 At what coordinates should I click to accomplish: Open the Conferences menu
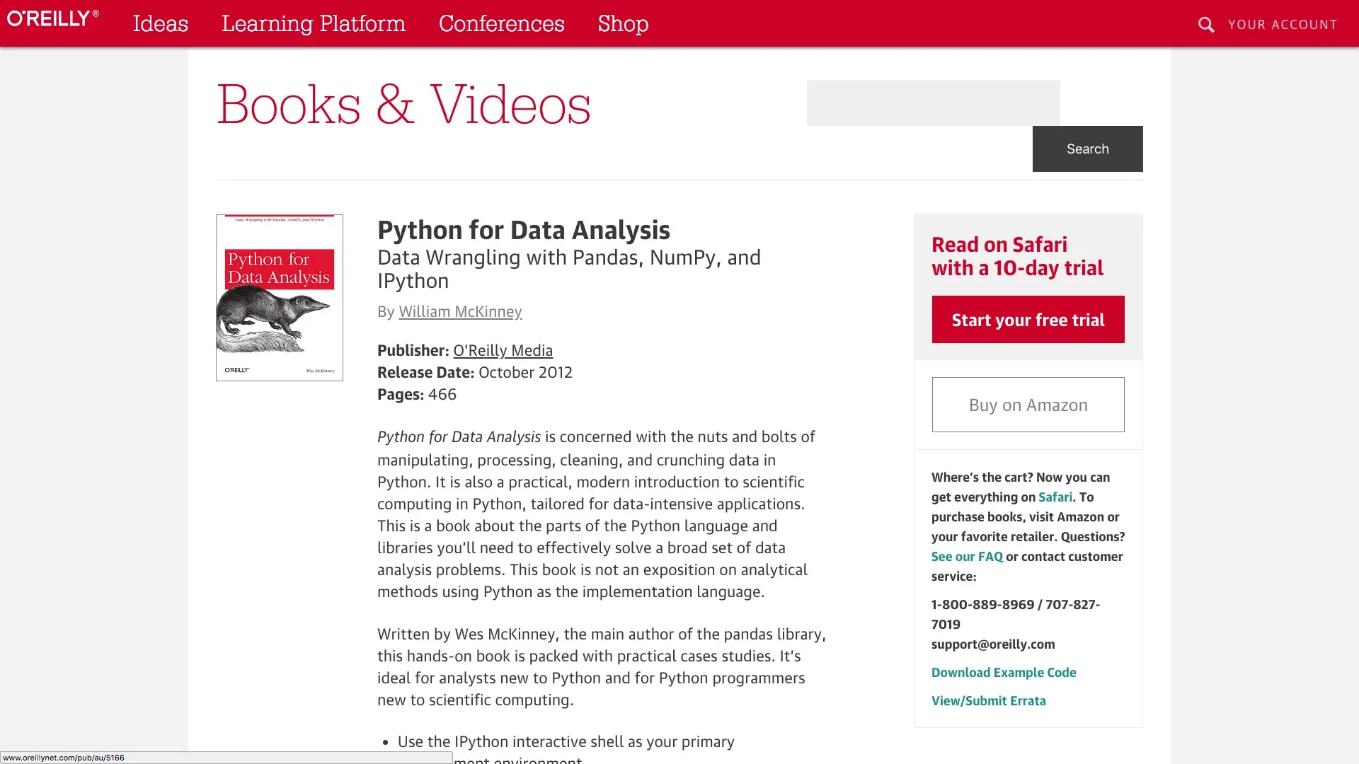pyautogui.click(x=502, y=23)
